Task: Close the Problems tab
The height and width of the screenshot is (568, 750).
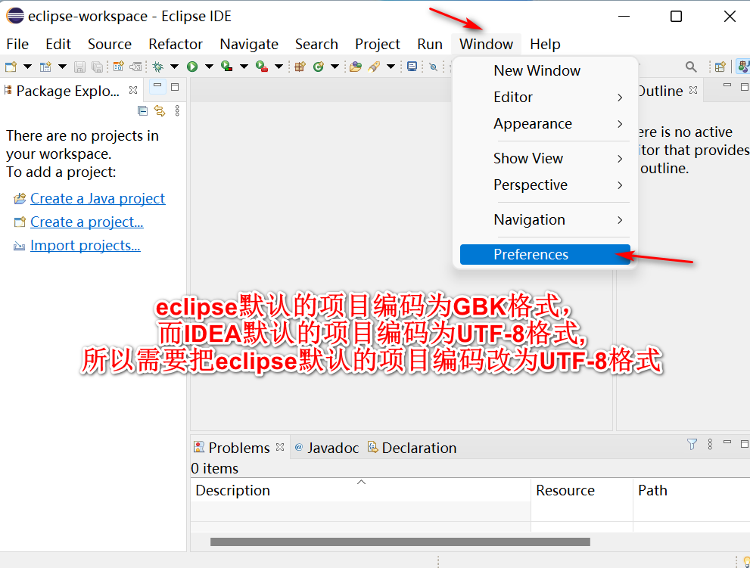Action: click(280, 447)
